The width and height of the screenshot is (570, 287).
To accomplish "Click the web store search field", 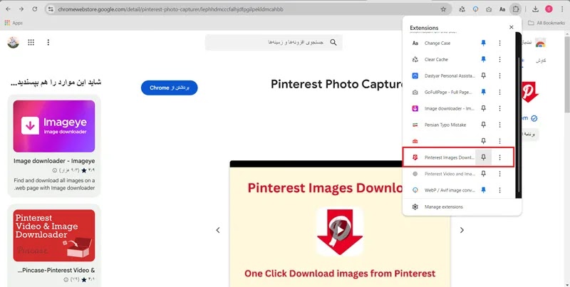I will tap(274, 43).
